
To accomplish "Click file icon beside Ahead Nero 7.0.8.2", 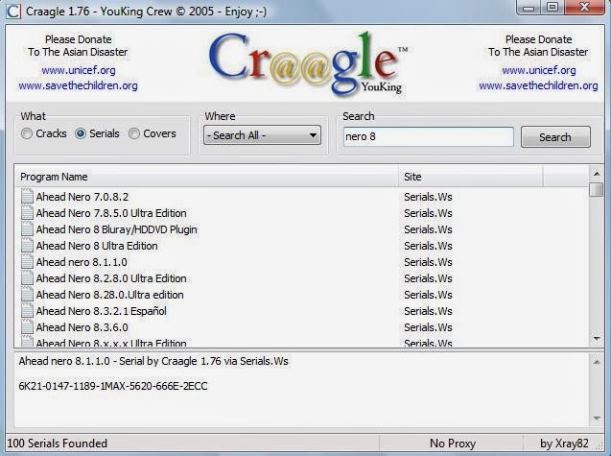I will point(27,196).
